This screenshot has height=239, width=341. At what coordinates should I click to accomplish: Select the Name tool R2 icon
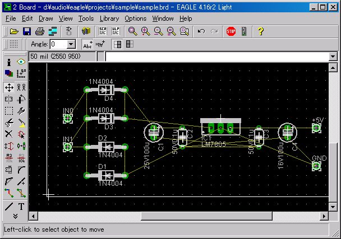[x=9, y=158]
